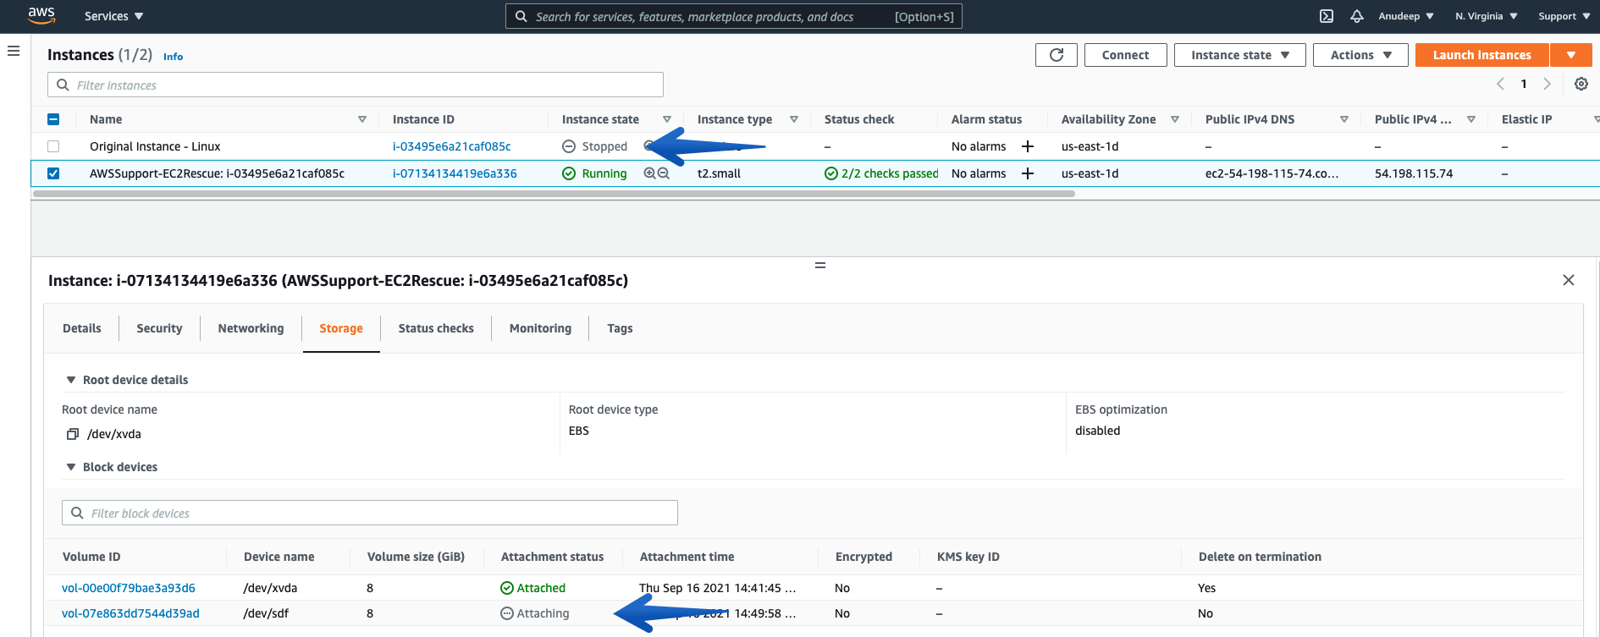Switch to the Security tab
This screenshot has height=637, width=1600.
click(159, 328)
